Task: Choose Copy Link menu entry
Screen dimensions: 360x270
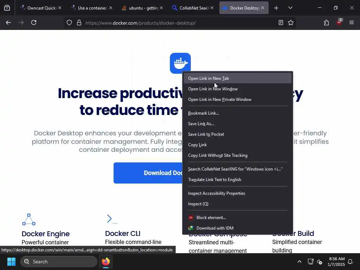Action: [238, 145]
